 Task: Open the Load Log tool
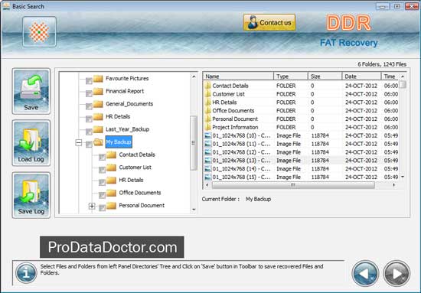(31, 143)
